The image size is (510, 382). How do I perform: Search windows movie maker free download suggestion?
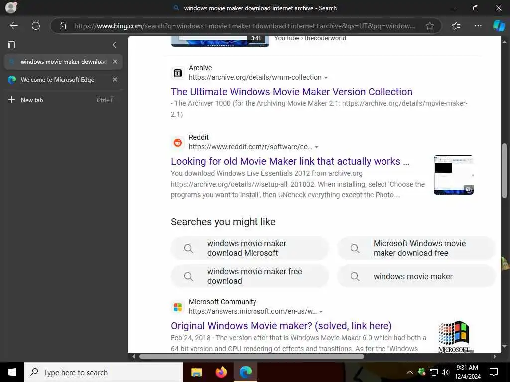(x=250, y=276)
